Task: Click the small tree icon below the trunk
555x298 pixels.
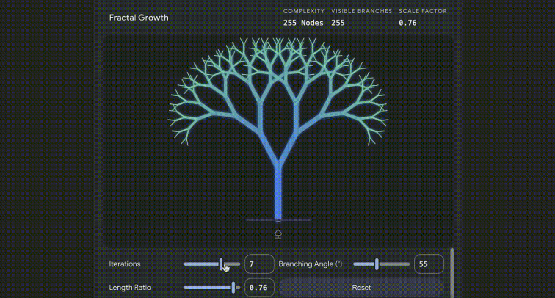Action: pos(278,235)
